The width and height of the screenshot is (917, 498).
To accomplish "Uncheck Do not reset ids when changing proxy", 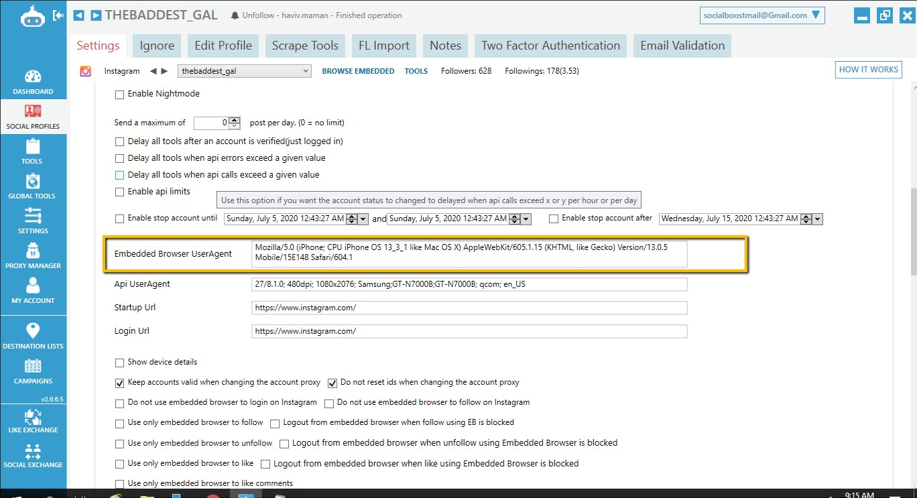I will [332, 383].
